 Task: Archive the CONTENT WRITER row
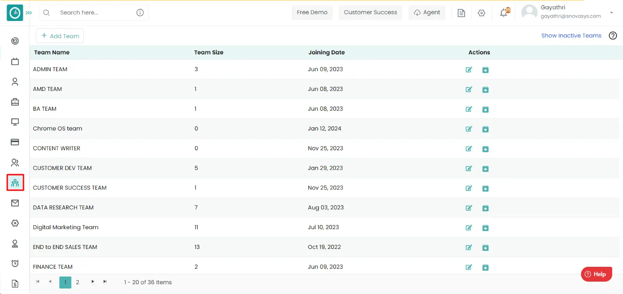point(486,149)
